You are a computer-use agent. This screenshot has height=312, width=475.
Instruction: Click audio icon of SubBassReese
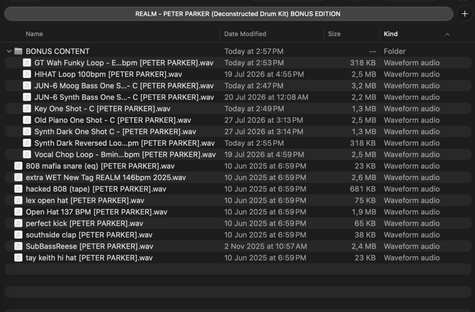(x=18, y=246)
